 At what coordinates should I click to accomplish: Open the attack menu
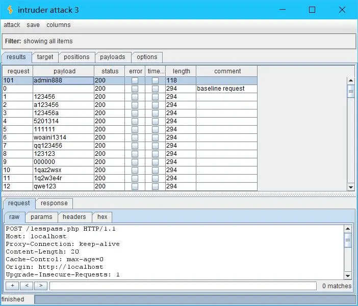[12, 25]
